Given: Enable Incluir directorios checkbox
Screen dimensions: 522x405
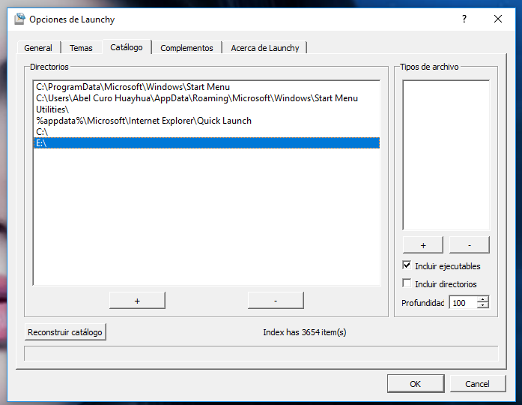Looking at the screenshot, I should [x=407, y=283].
